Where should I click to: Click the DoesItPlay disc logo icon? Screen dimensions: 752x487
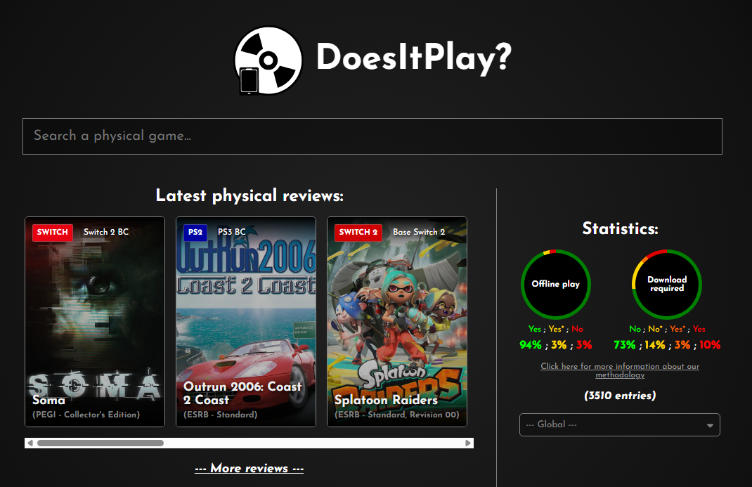click(268, 60)
